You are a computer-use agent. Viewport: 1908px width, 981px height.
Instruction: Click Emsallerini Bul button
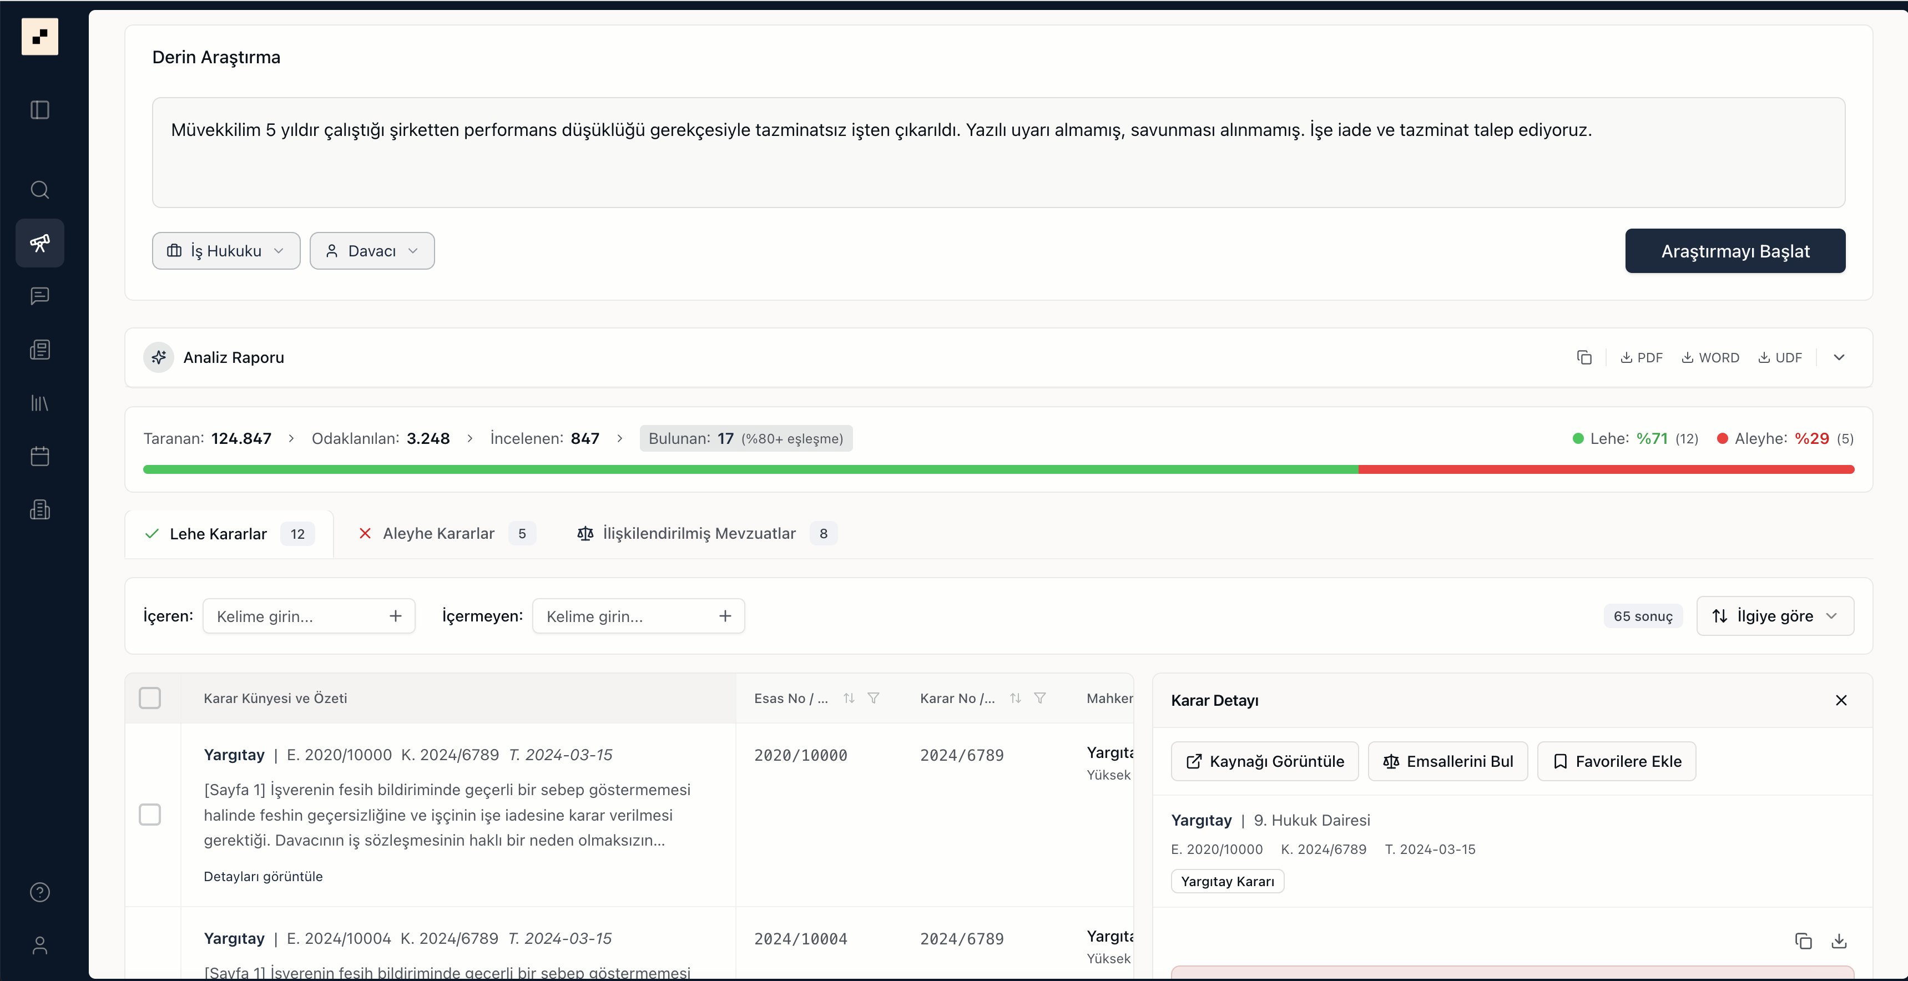point(1447,761)
